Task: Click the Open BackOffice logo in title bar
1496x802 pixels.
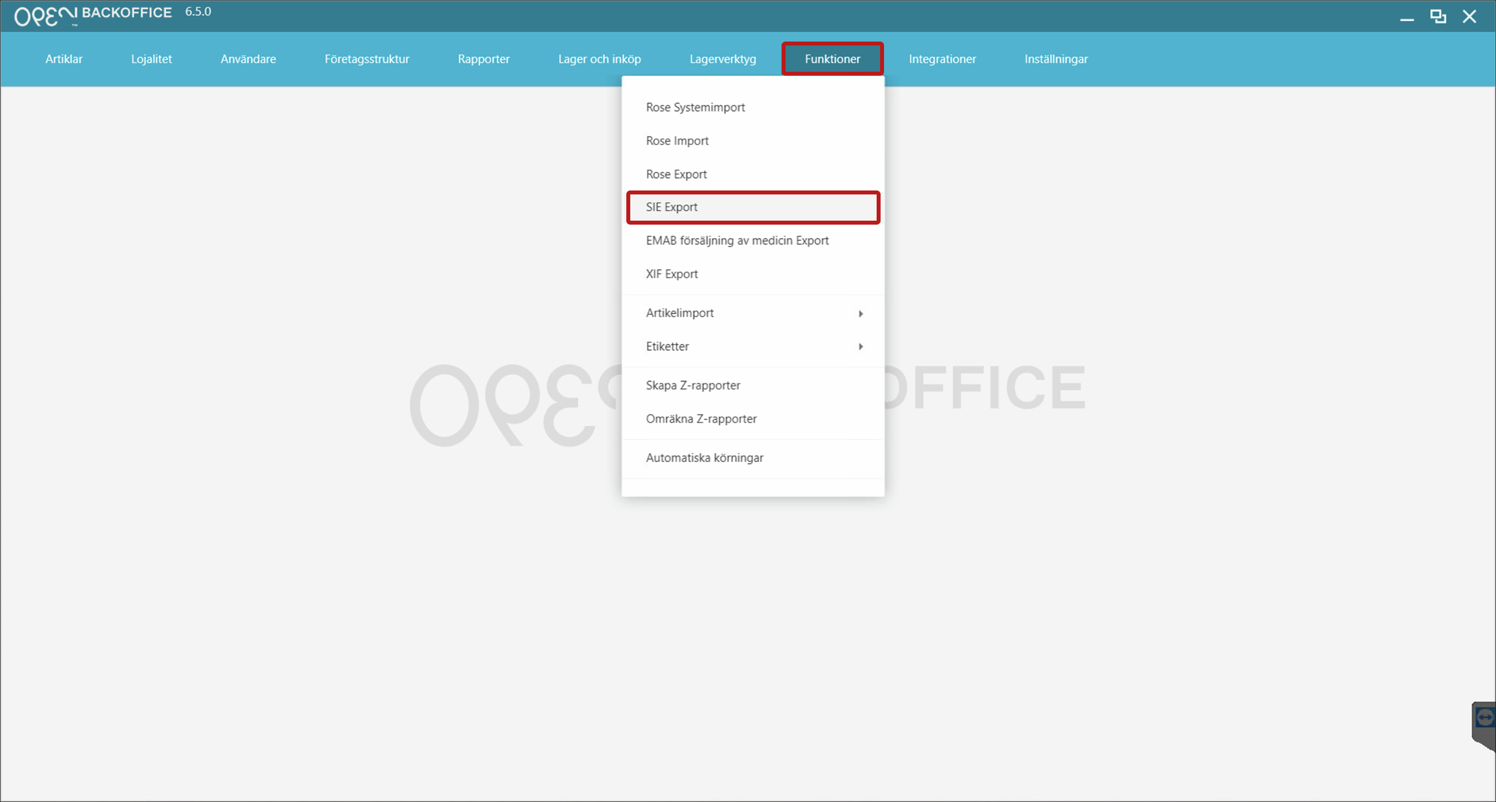Action: point(93,15)
